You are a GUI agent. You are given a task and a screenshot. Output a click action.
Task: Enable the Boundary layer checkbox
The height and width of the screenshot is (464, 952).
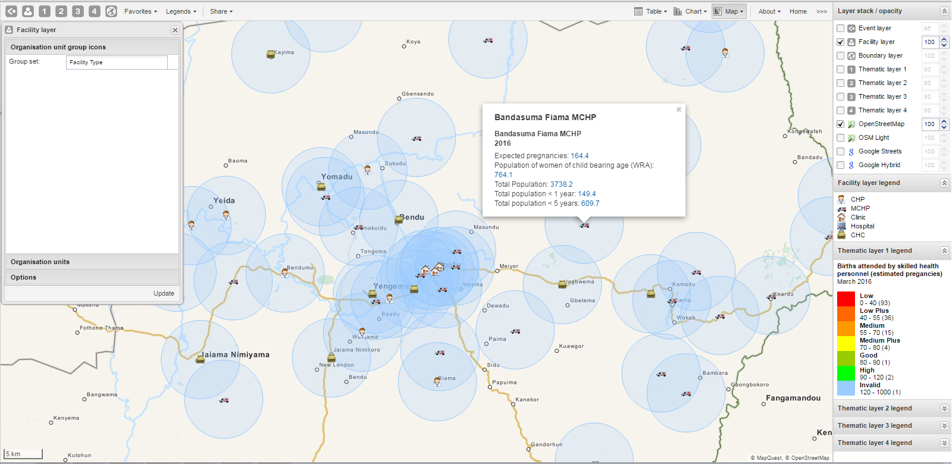(840, 56)
